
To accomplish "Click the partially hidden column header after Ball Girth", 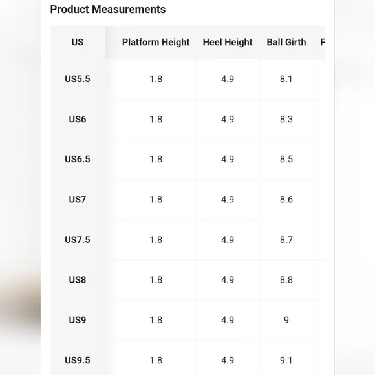I will click(x=323, y=42).
